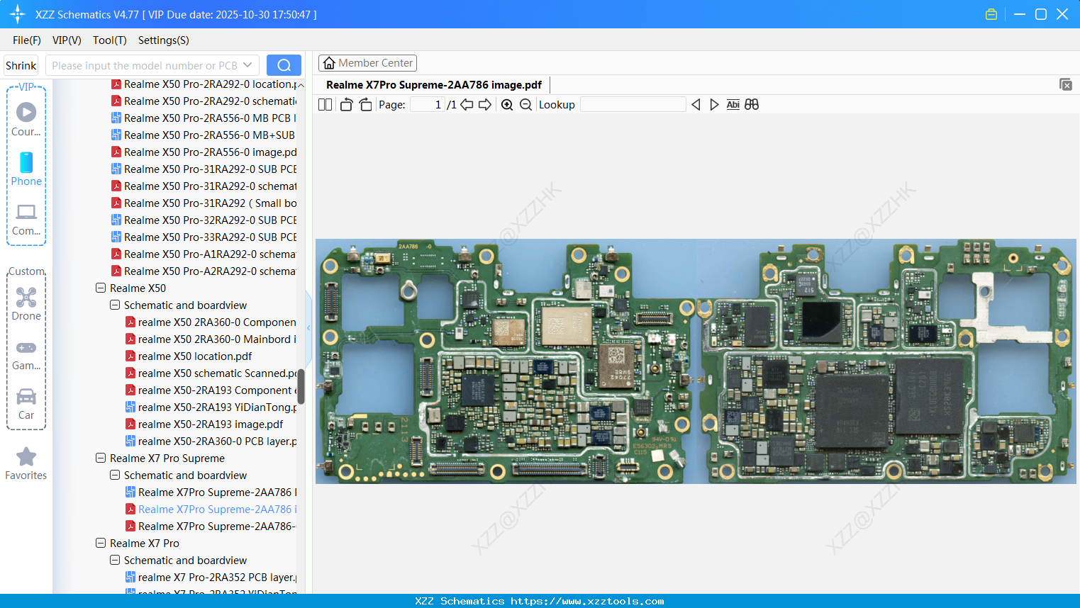Rotate page counterclockwise
This screenshot has height=608, width=1080.
click(346, 105)
